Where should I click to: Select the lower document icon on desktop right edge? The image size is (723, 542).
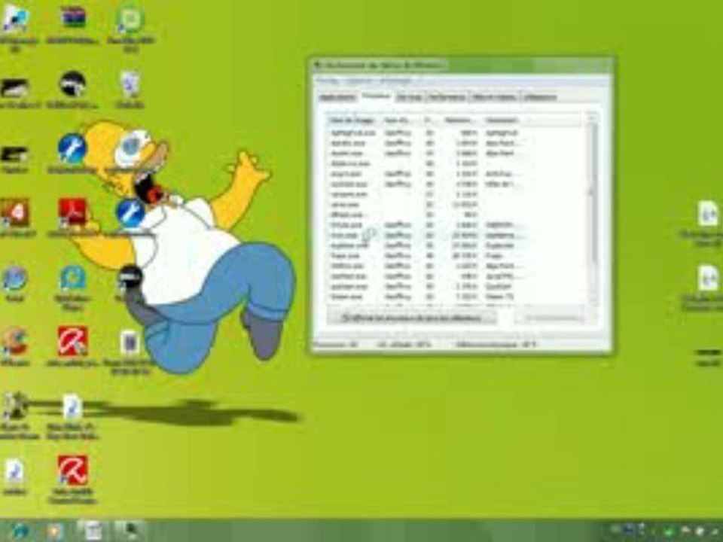click(x=708, y=278)
